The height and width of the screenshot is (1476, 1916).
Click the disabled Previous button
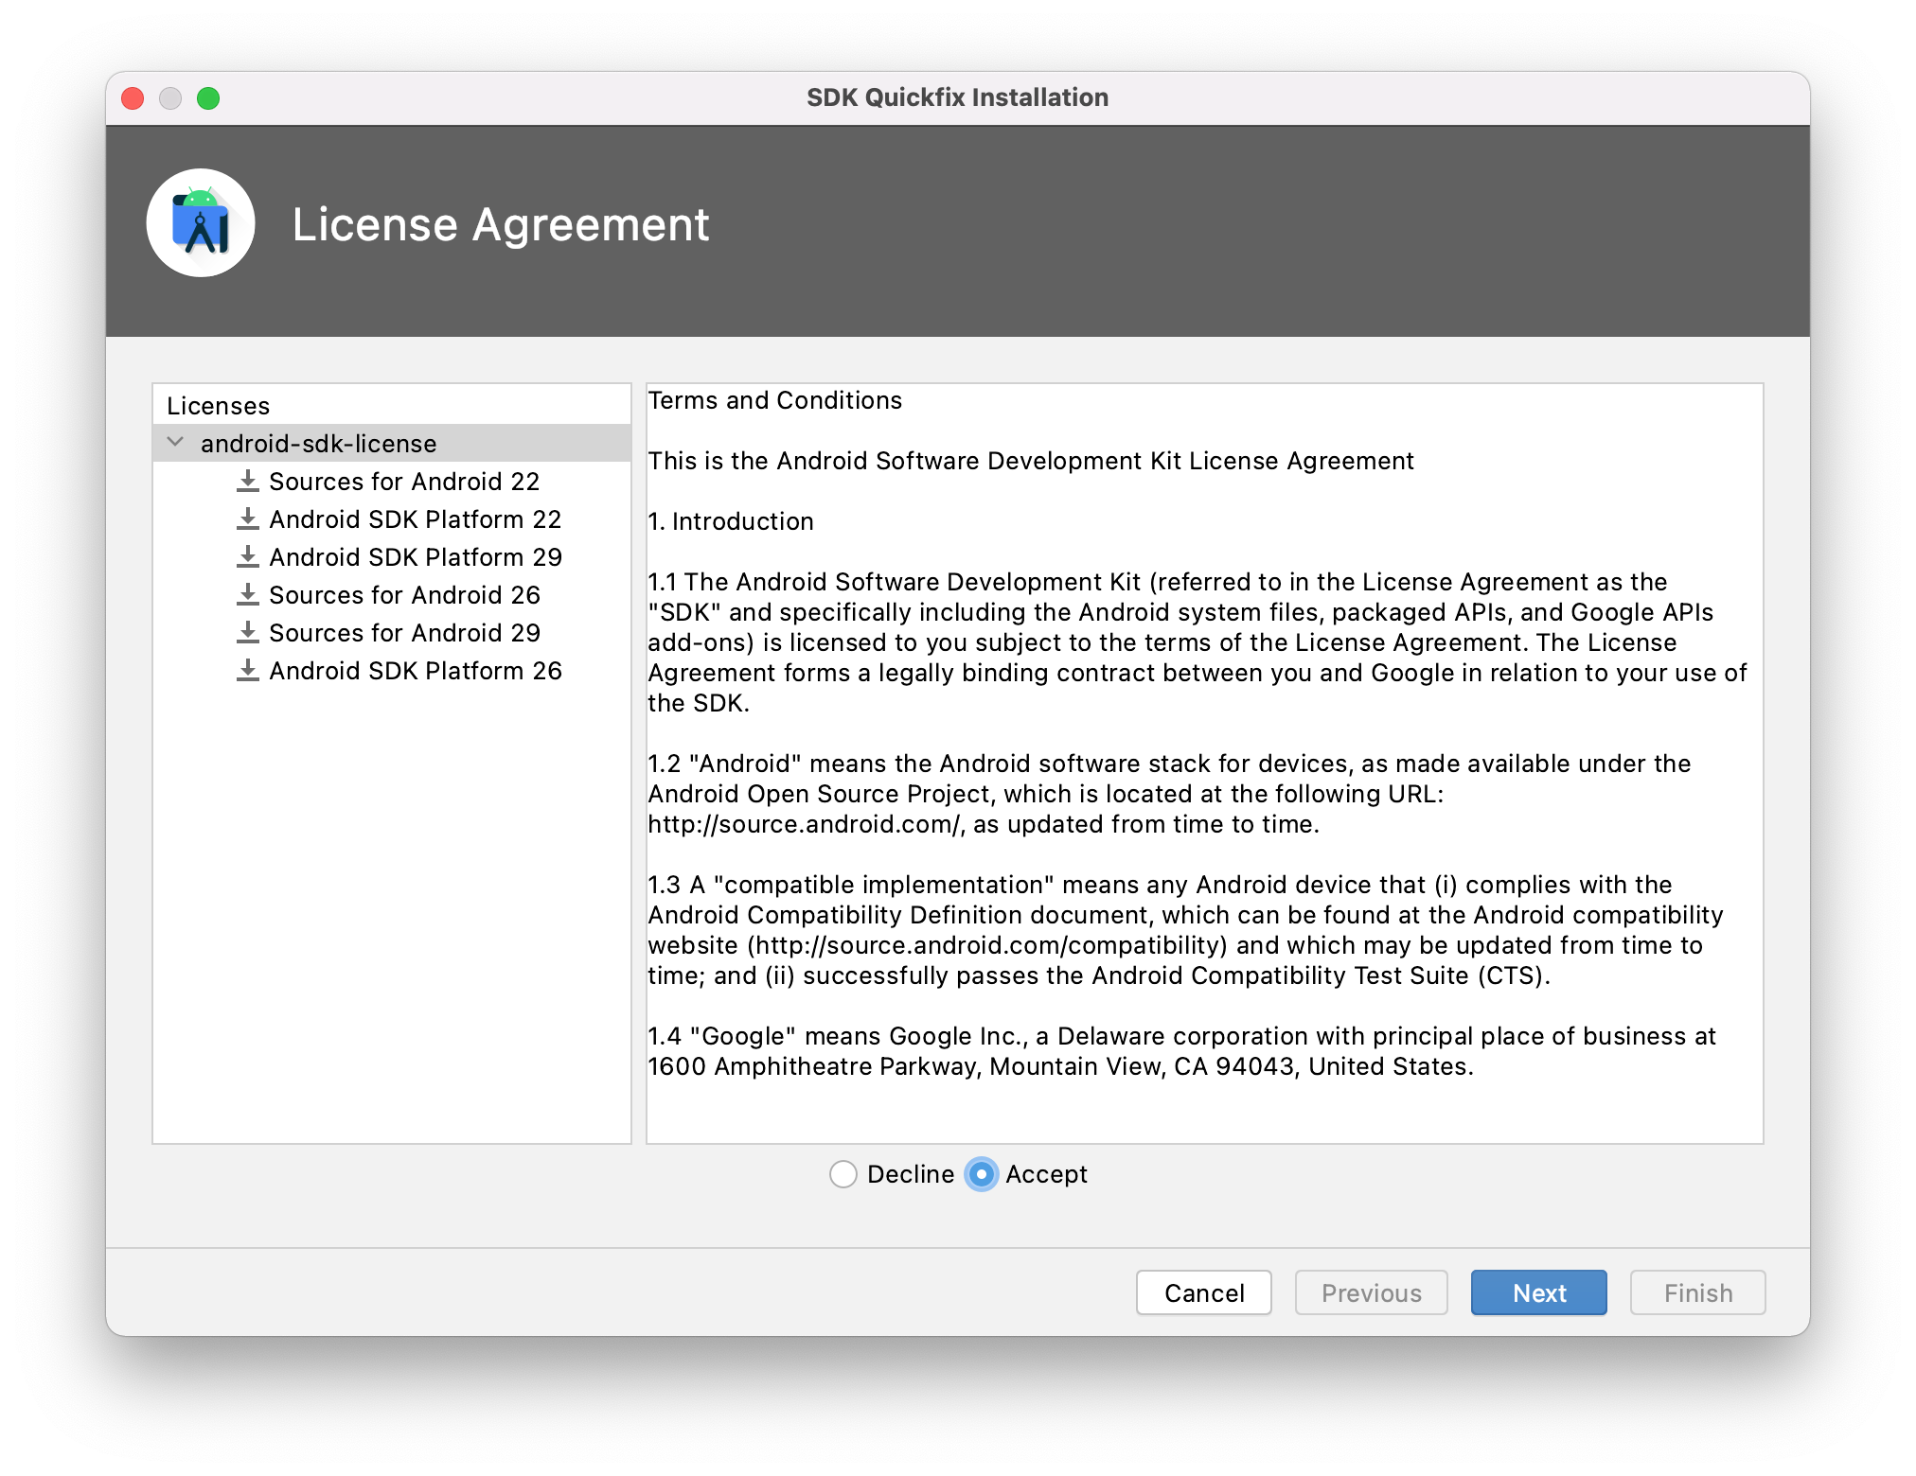click(x=1371, y=1292)
